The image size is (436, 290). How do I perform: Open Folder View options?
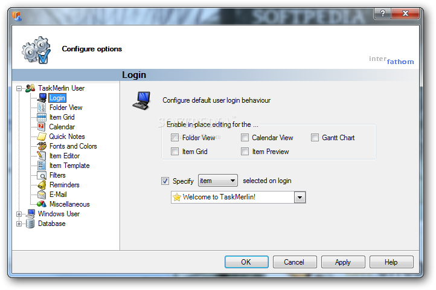[66, 108]
